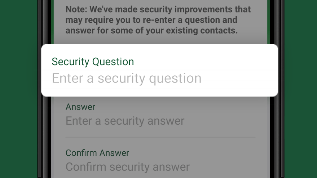
Task: Click the dark green background right of phone
Action: 301,90
